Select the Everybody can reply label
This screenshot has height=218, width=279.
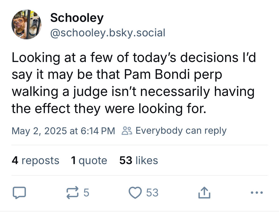(181, 130)
